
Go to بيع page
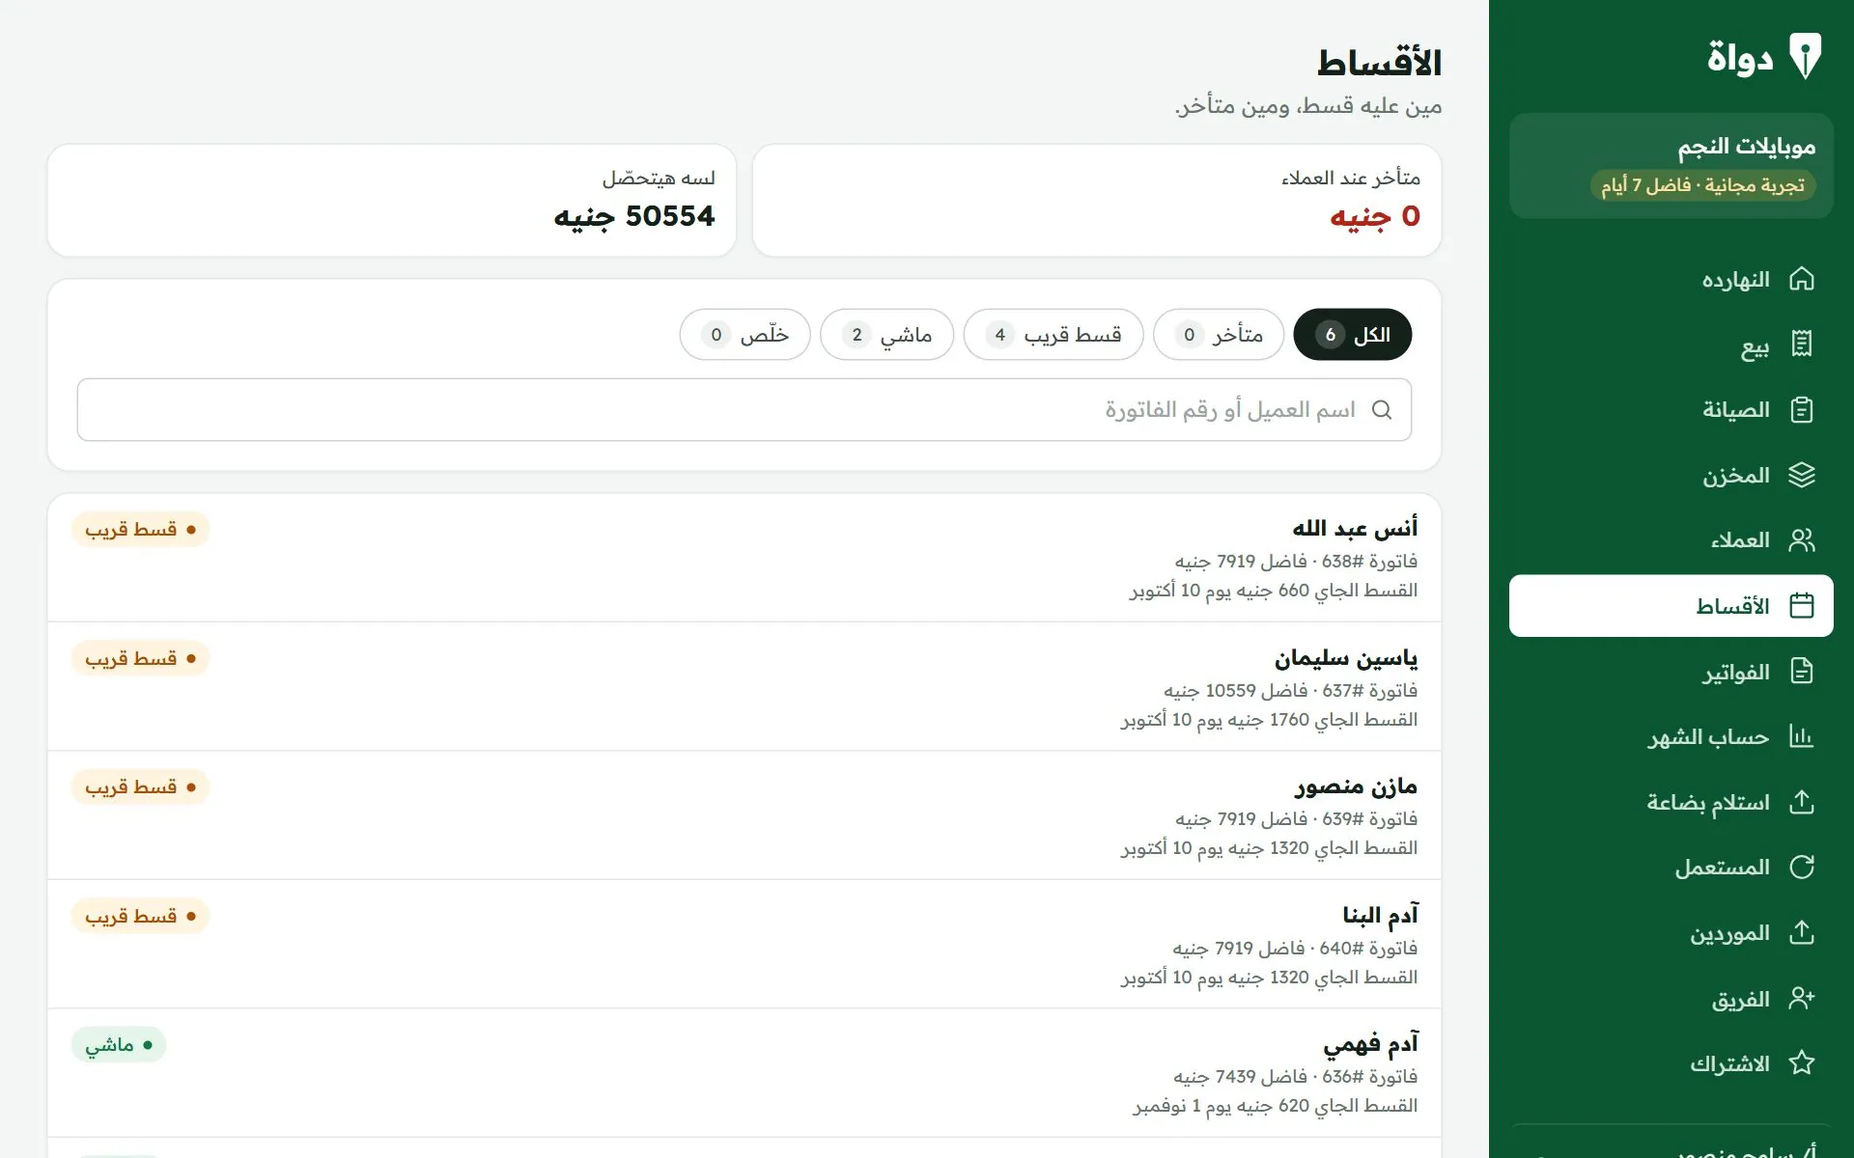pos(1671,345)
